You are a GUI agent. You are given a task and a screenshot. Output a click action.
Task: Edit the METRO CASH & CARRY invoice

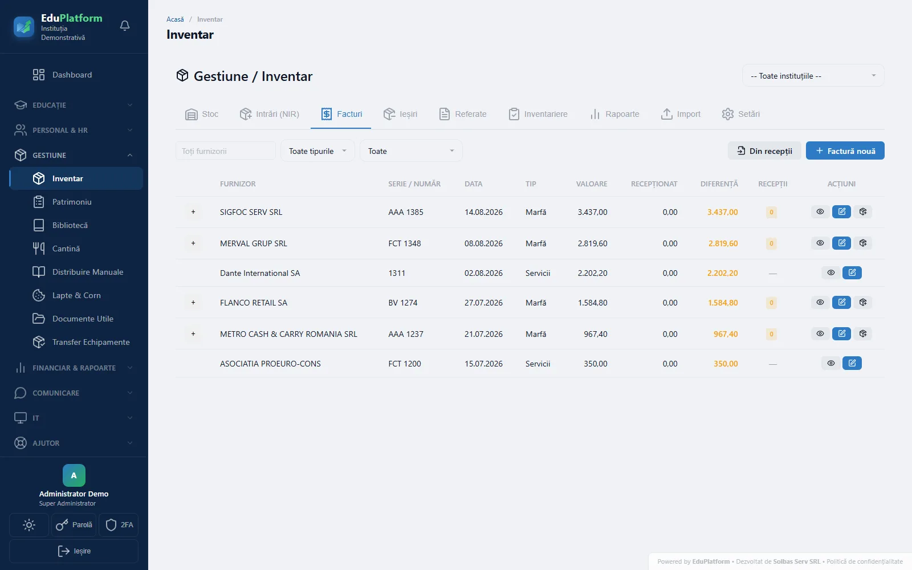[x=841, y=334]
